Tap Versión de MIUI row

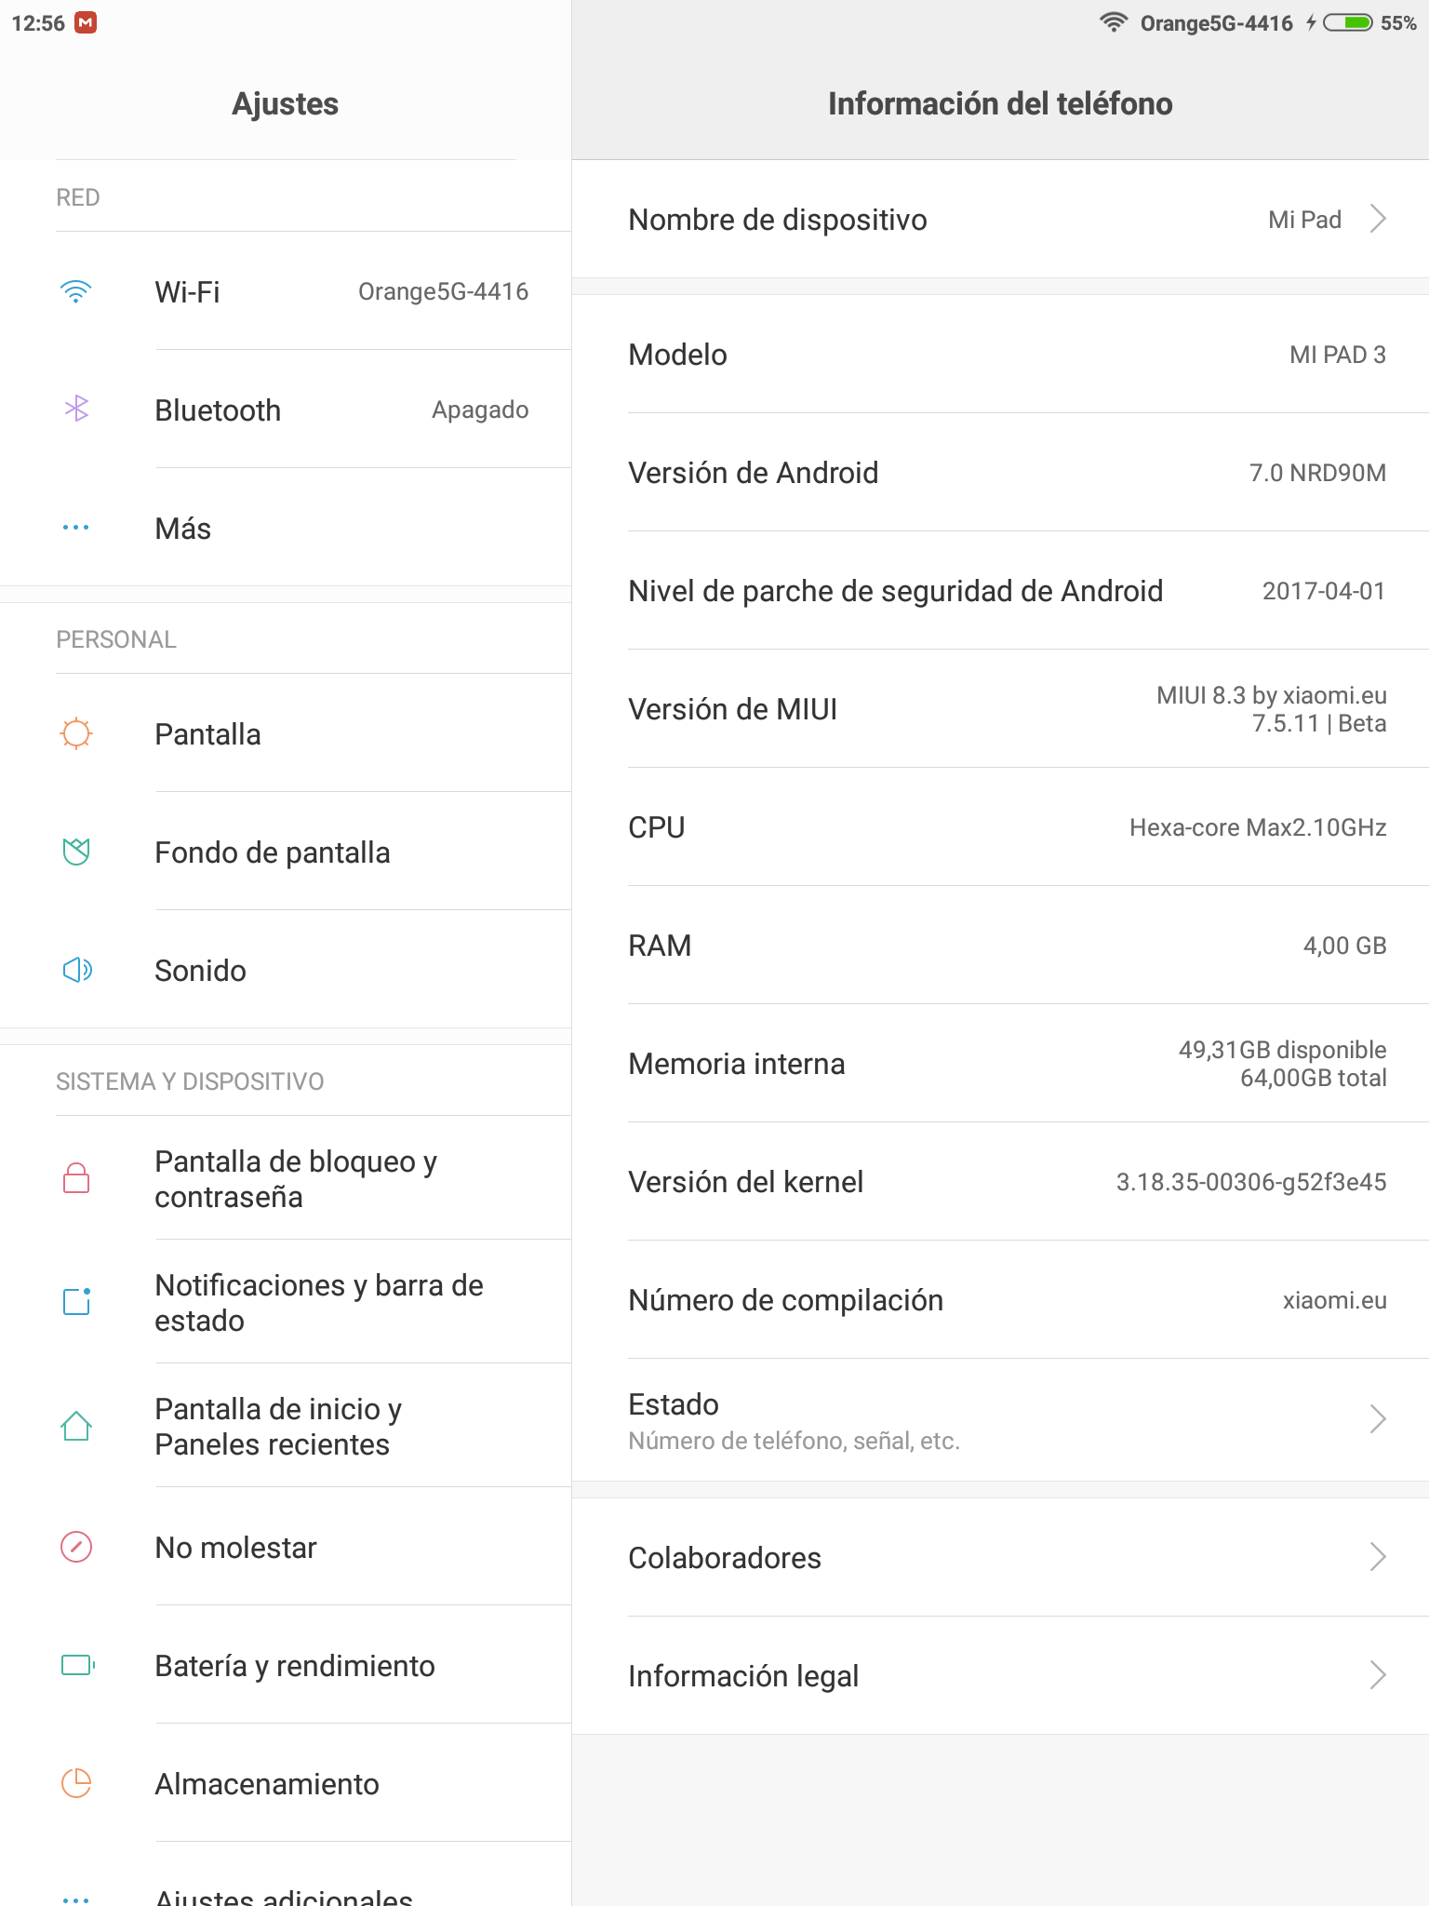click(x=1000, y=708)
